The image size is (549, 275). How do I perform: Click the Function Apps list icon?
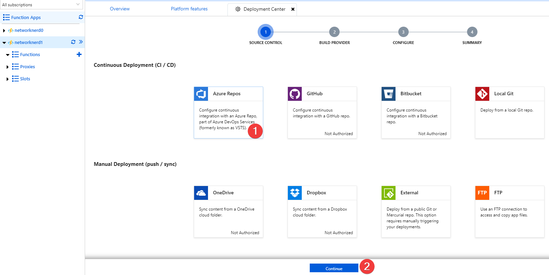click(6, 17)
